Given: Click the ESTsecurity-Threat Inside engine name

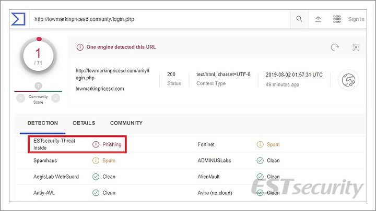Looking at the screenshot, I should 54,144.
